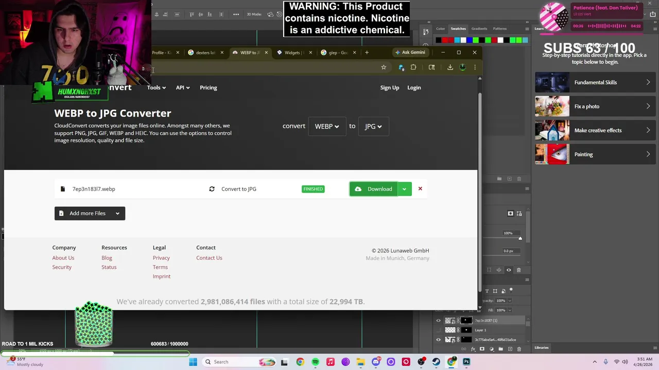Open the Imprint footer link

point(162,276)
